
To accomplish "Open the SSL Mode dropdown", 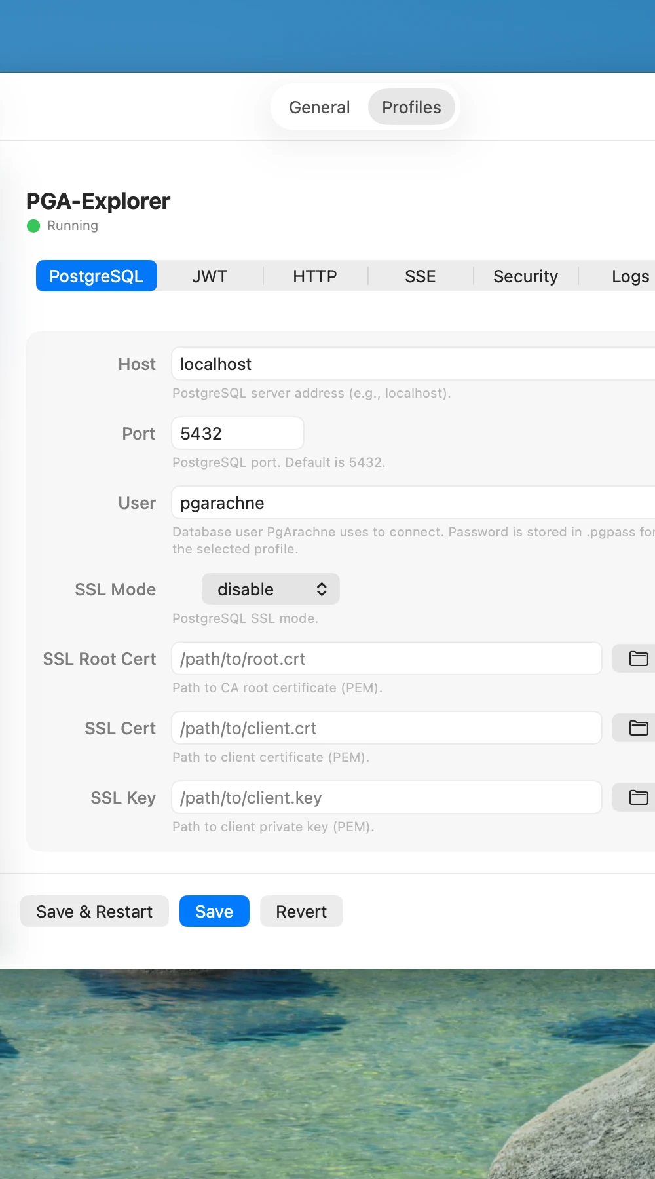I will pos(271,589).
